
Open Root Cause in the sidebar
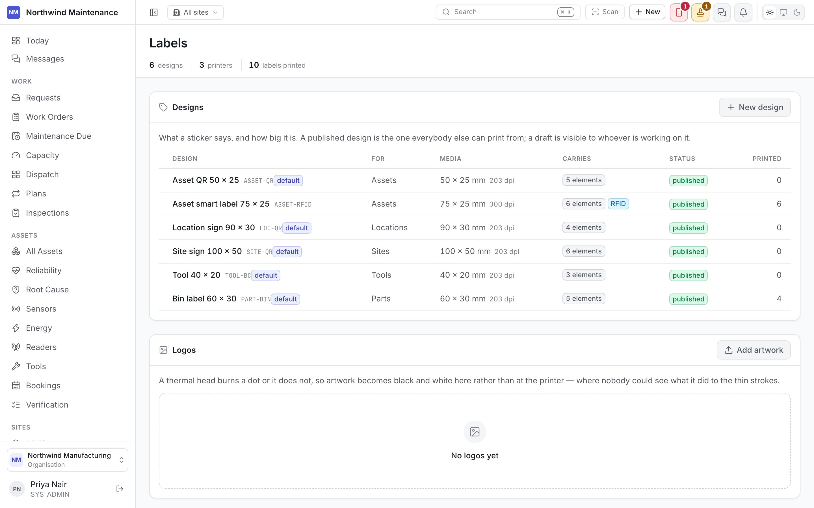pyautogui.click(x=68, y=290)
